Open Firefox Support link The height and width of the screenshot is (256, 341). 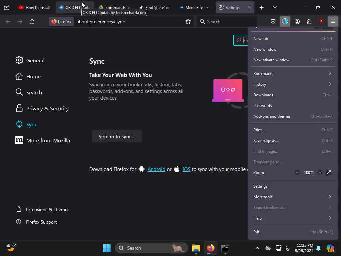pos(37,222)
